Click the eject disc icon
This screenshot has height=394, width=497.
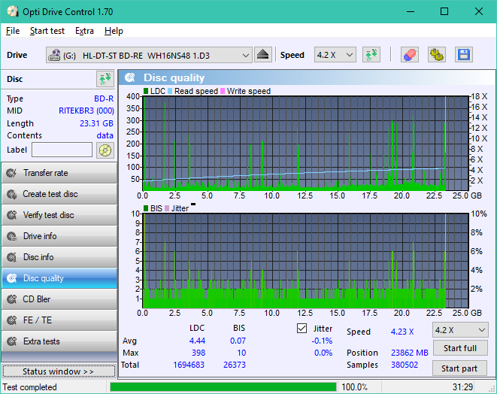pyautogui.click(x=262, y=55)
